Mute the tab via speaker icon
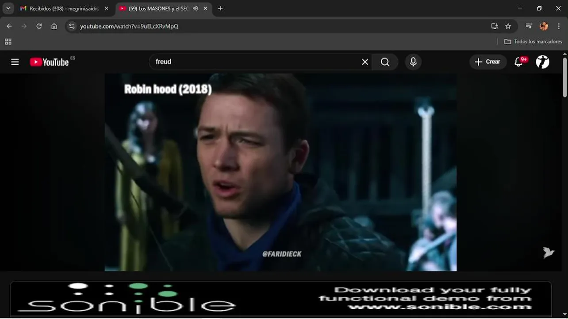 pyautogui.click(x=196, y=8)
